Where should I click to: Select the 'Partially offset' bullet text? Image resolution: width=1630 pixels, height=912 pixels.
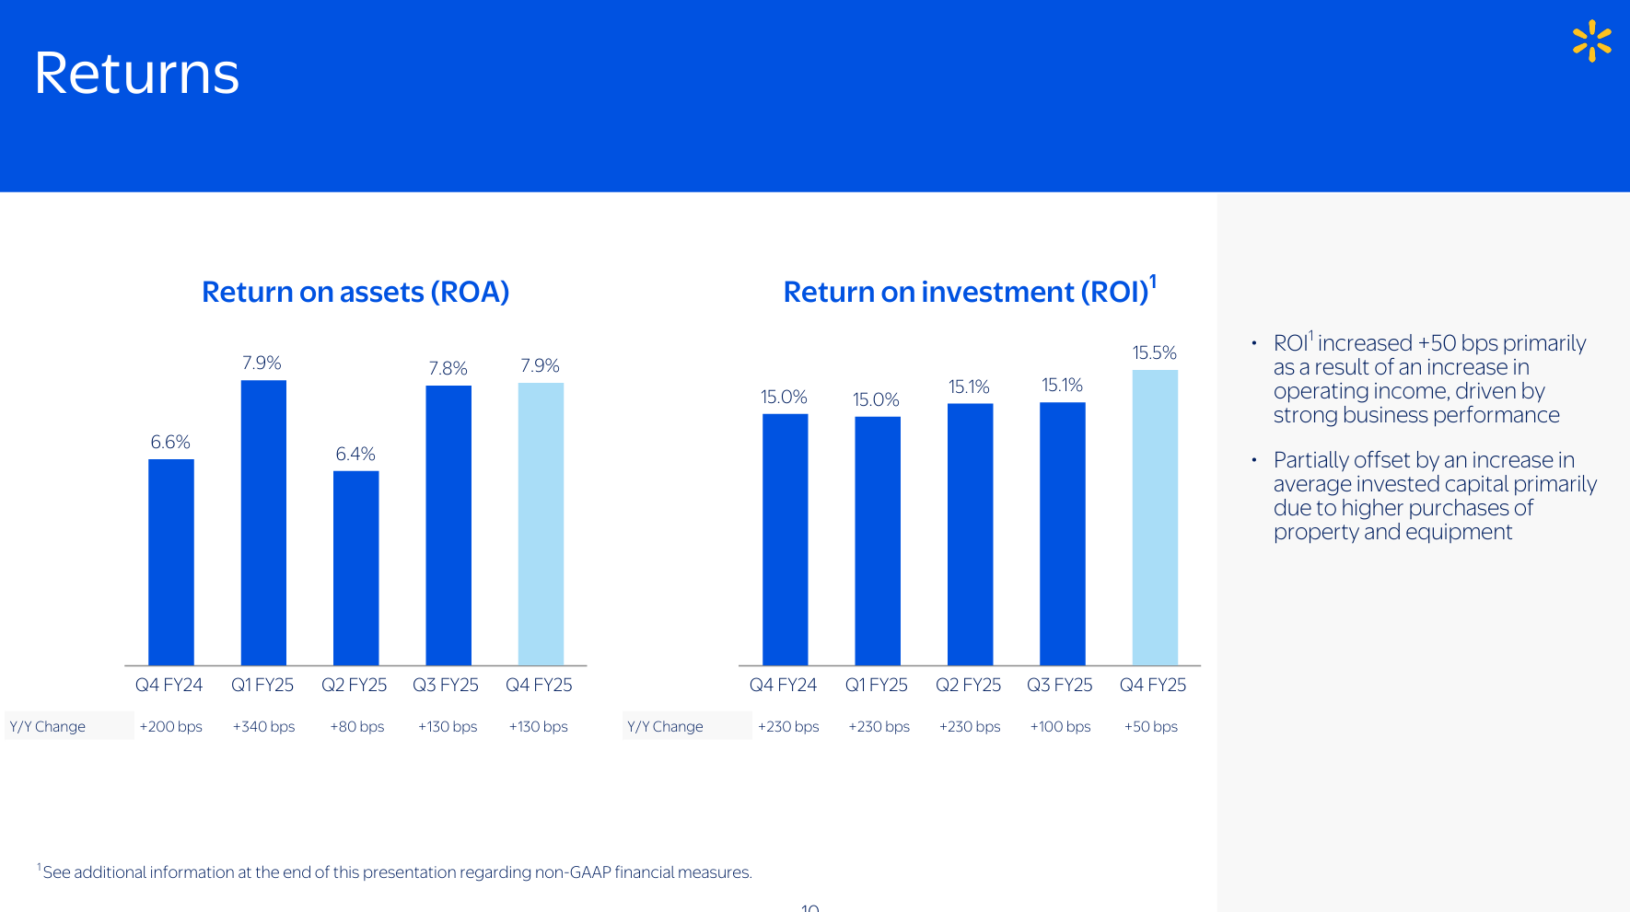tap(1434, 495)
